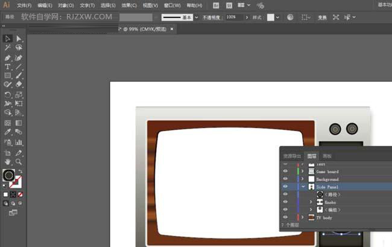Expand the TV body layer

(303, 217)
